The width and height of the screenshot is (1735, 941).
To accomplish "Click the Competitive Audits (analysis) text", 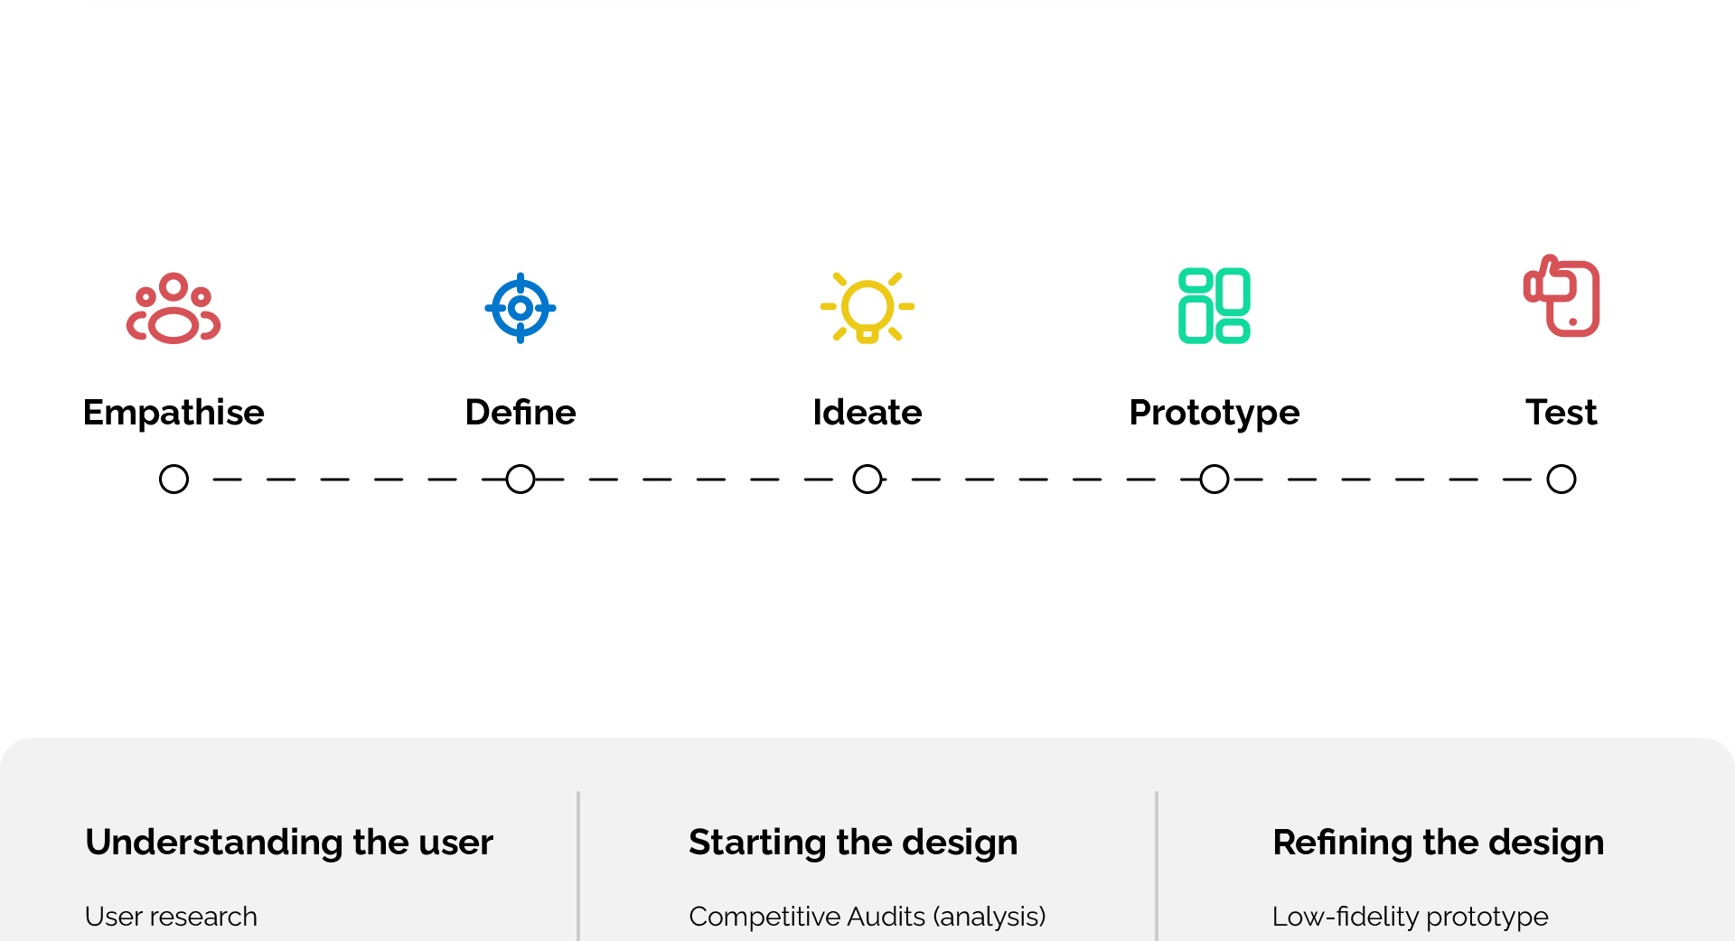I will [x=867, y=917].
